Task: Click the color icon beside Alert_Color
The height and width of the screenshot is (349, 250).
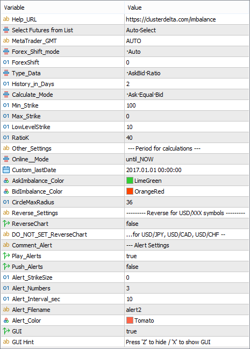Action: 6,320
